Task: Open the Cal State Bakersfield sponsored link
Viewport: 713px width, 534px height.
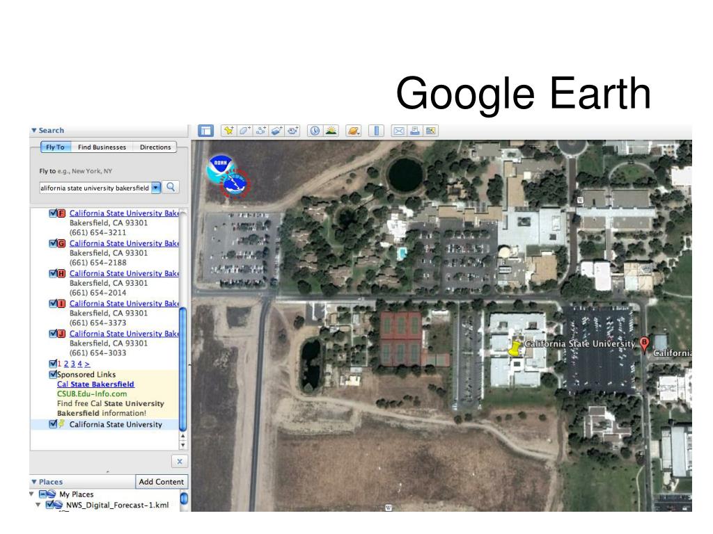Action: pos(95,384)
